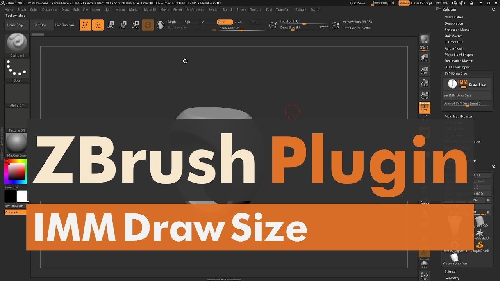Click the Xpose icon
The height and width of the screenshot is (281, 500).
[x=424, y=276]
